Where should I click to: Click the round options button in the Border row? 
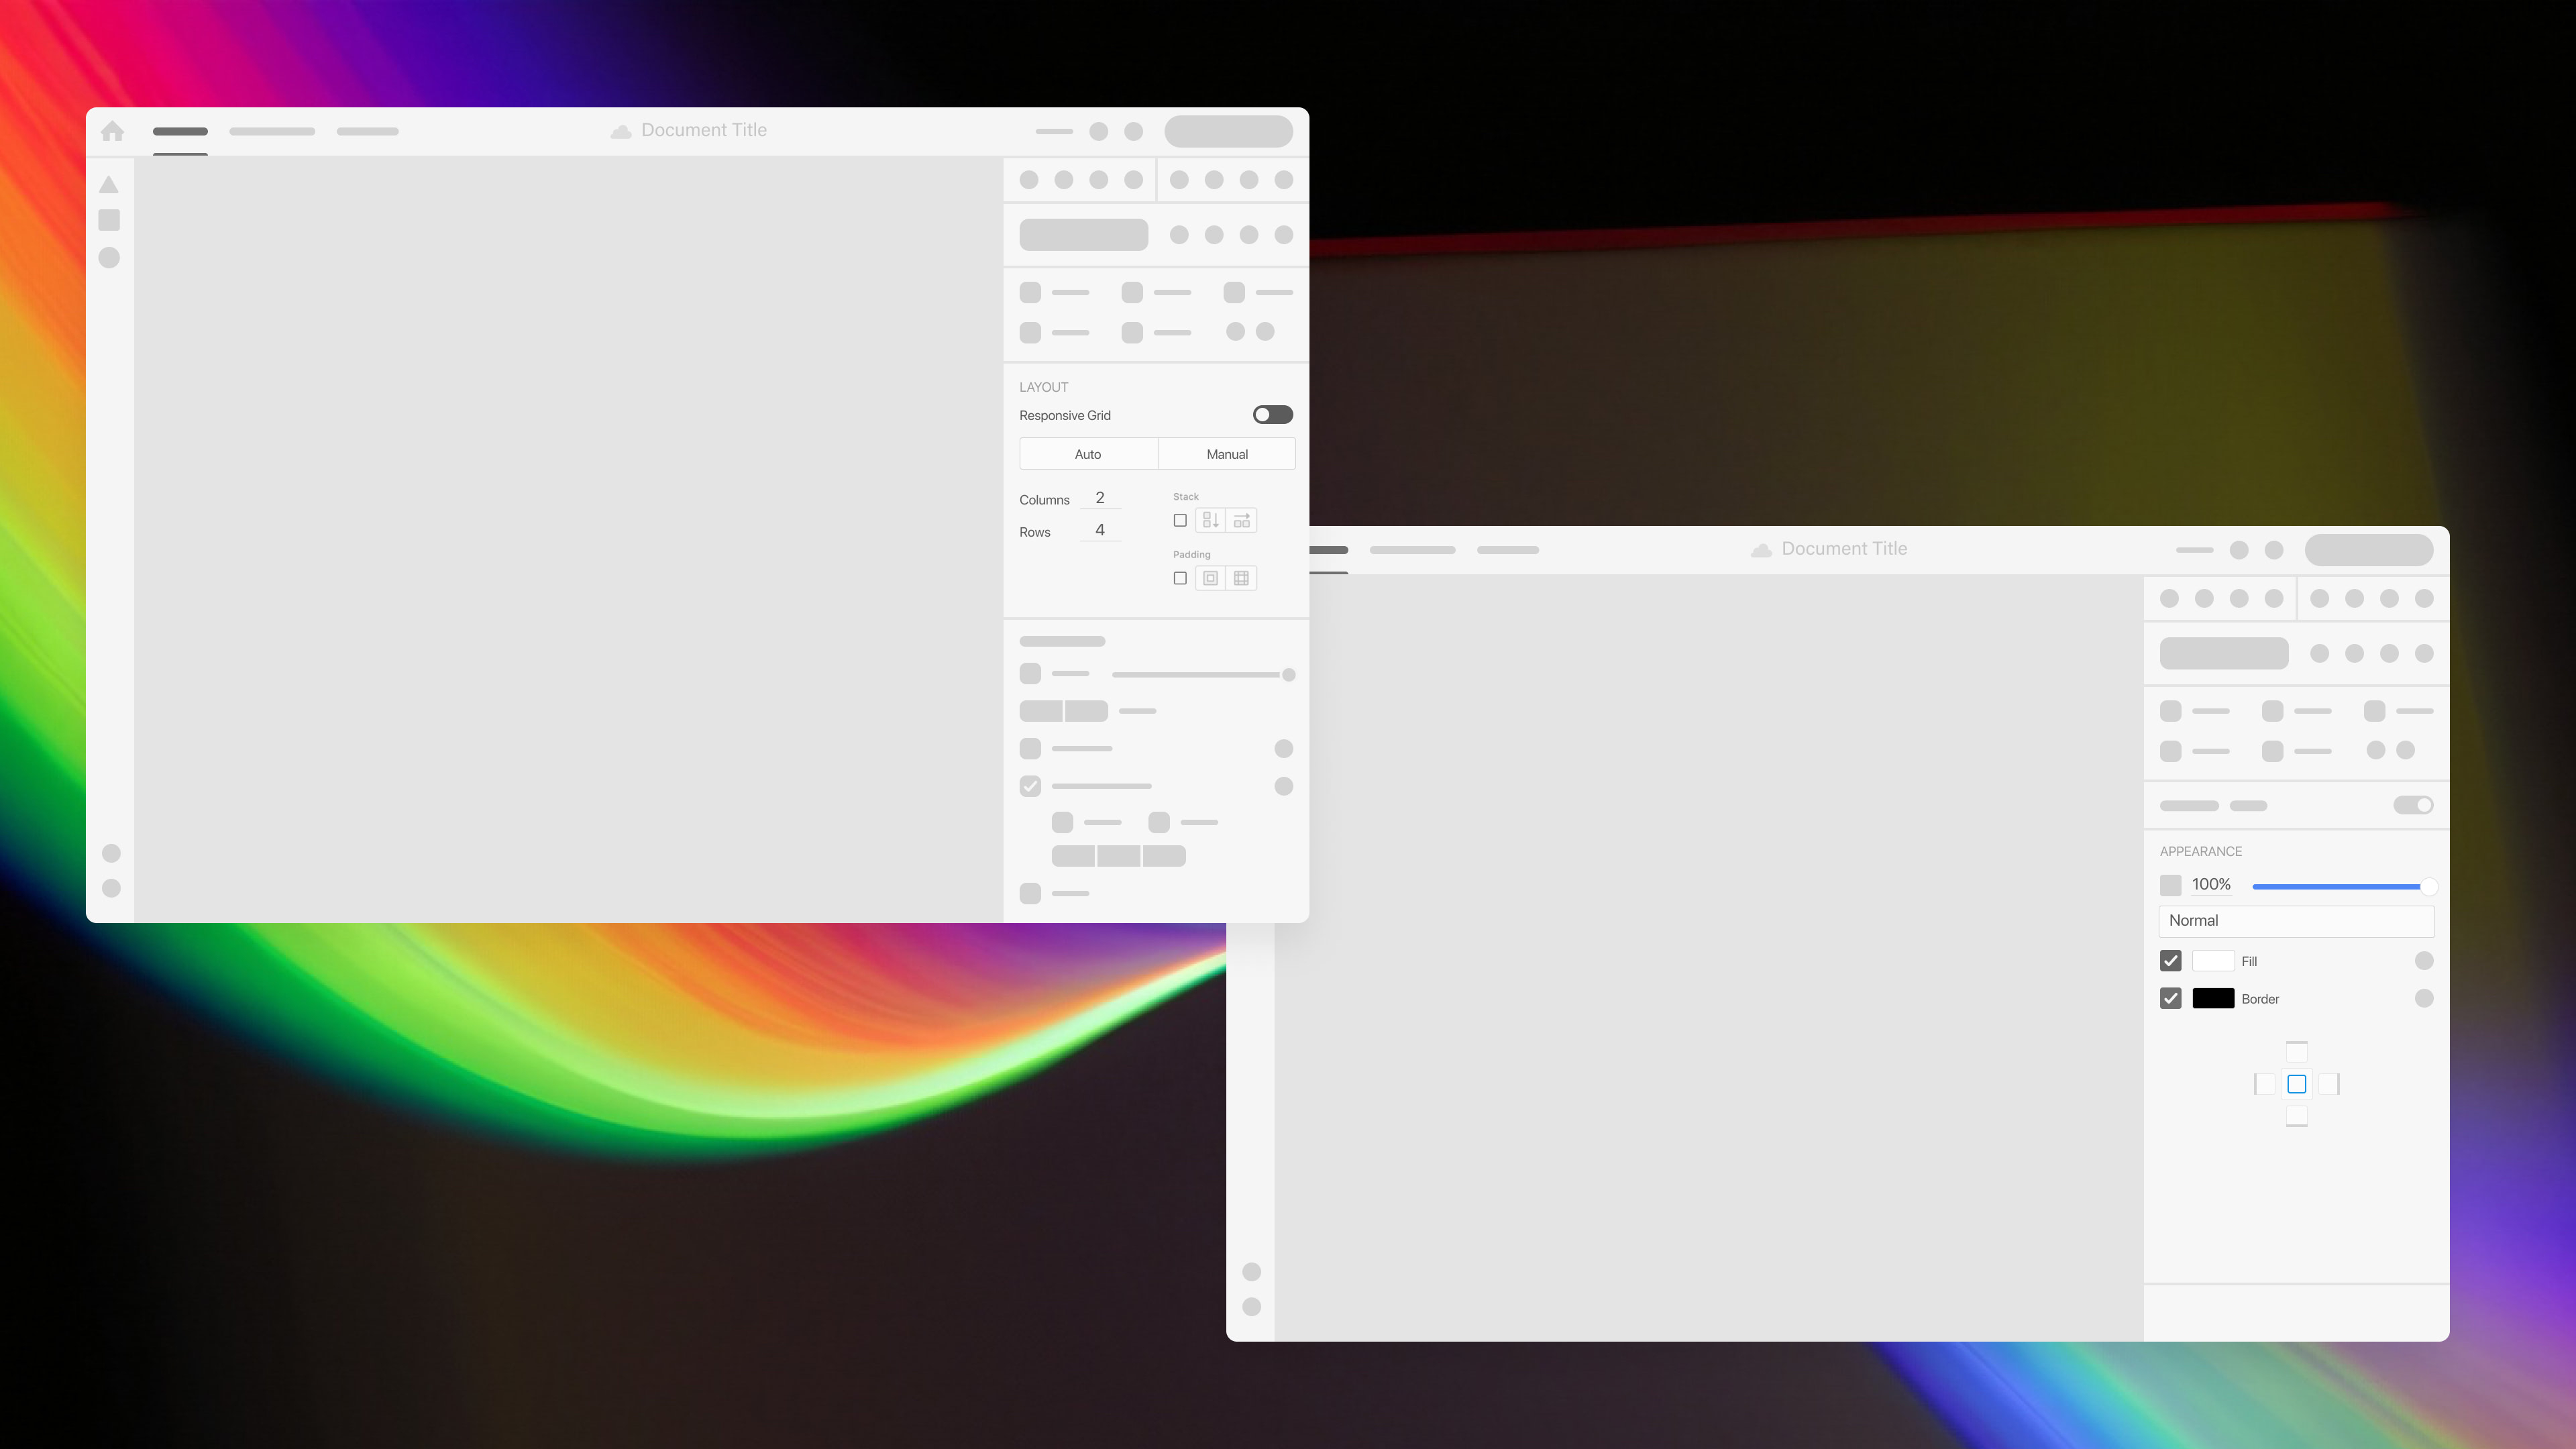click(x=2424, y=998)
